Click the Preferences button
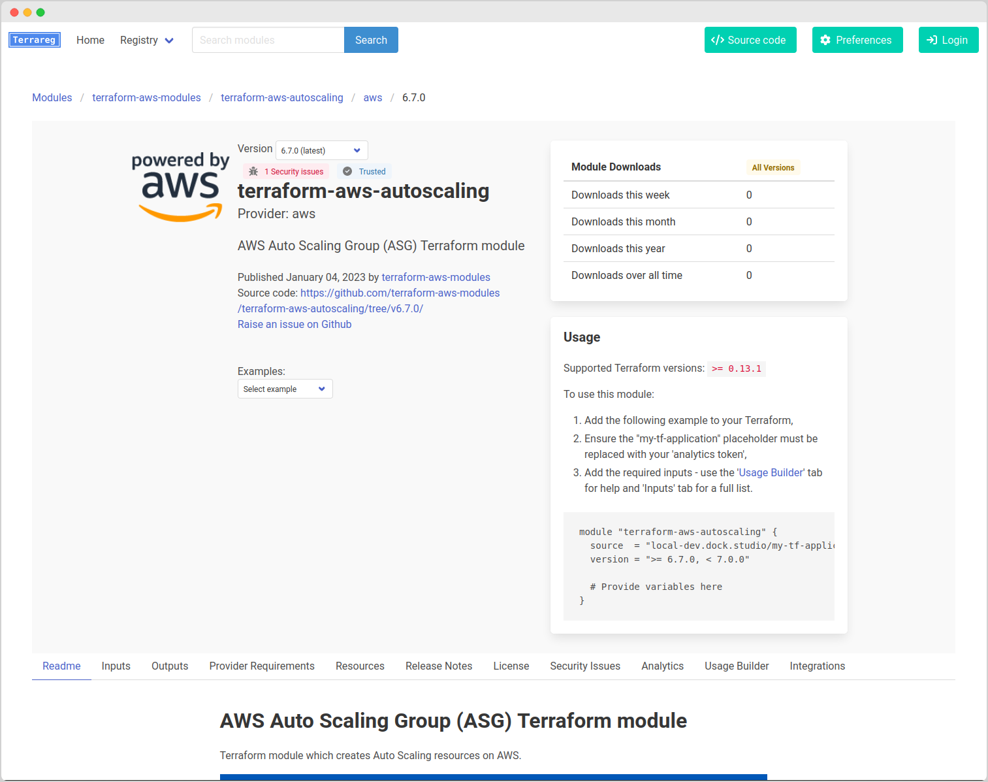The image size is (988, 782). [x=857, y=40]
